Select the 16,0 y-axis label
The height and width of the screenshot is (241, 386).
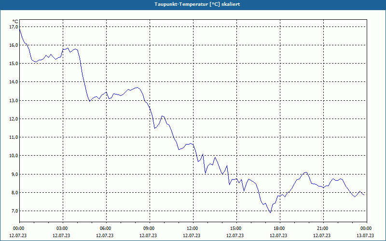click(14, 45)
